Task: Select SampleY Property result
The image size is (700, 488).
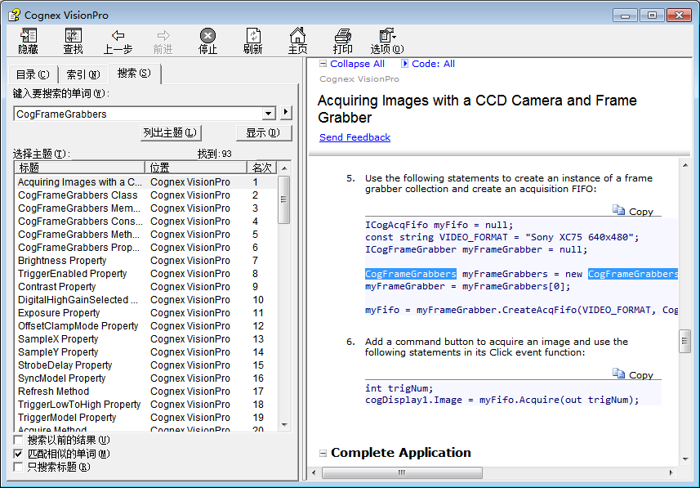Action: tap(145, 352)
